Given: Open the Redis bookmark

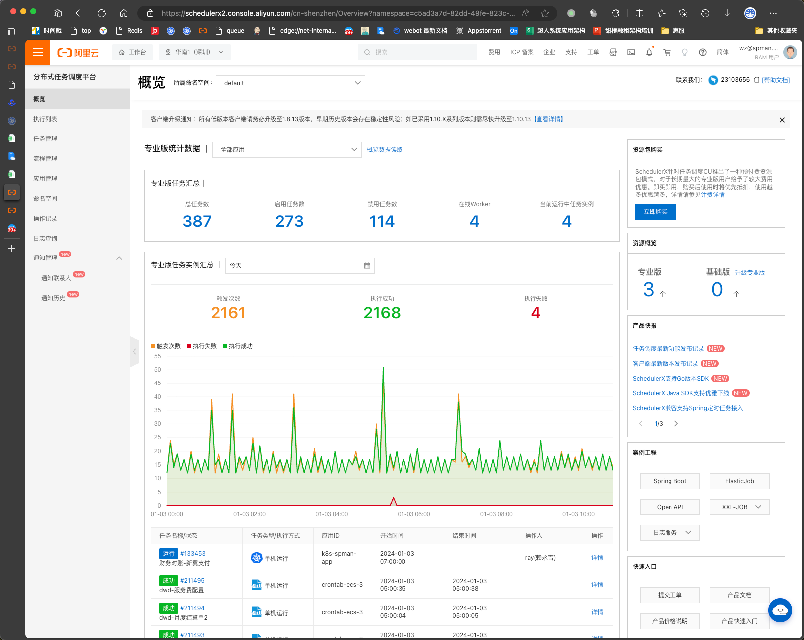Looking at the screenshot, I should [x=130, y=31].
